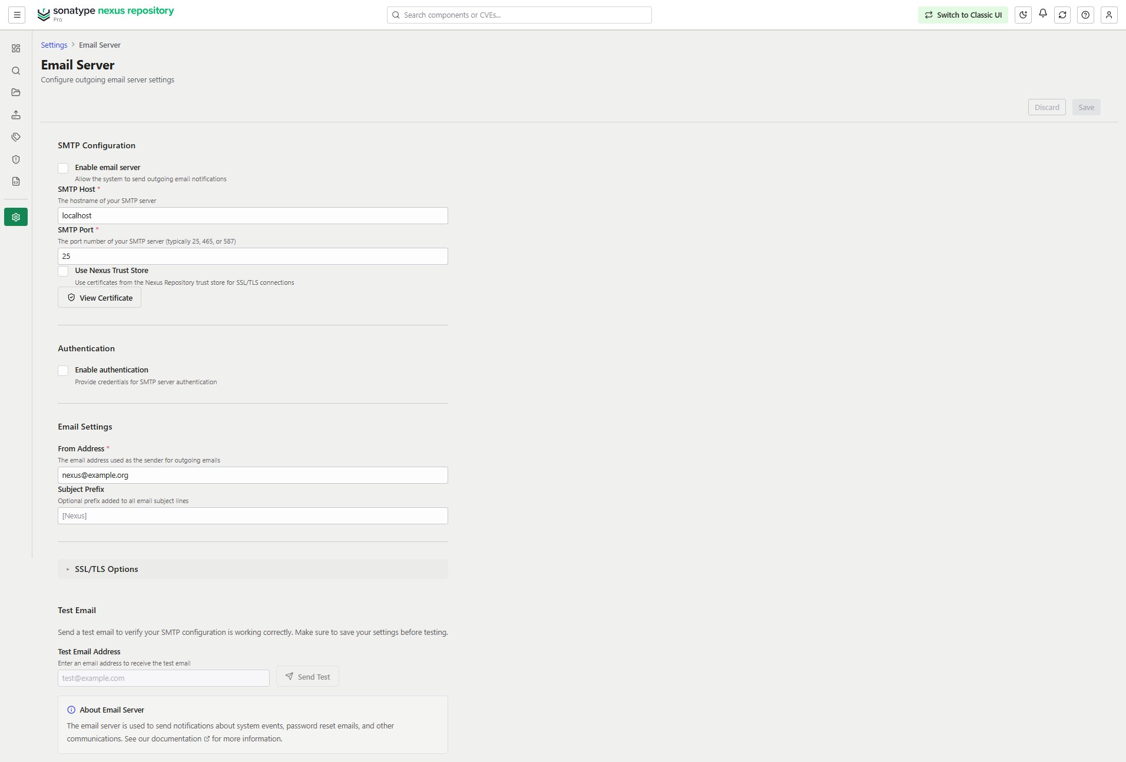Viewport: 1126px width, 762px height.
Task: Open the hamburger navigation menu
Action: [x=17, y=15]
